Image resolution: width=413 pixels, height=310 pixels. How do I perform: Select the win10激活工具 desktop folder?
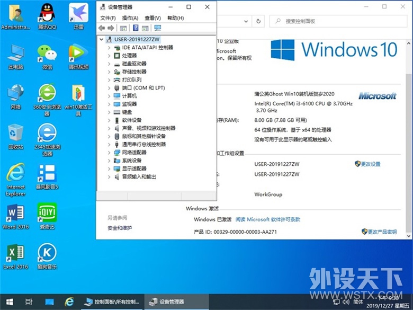click(78, 100)
